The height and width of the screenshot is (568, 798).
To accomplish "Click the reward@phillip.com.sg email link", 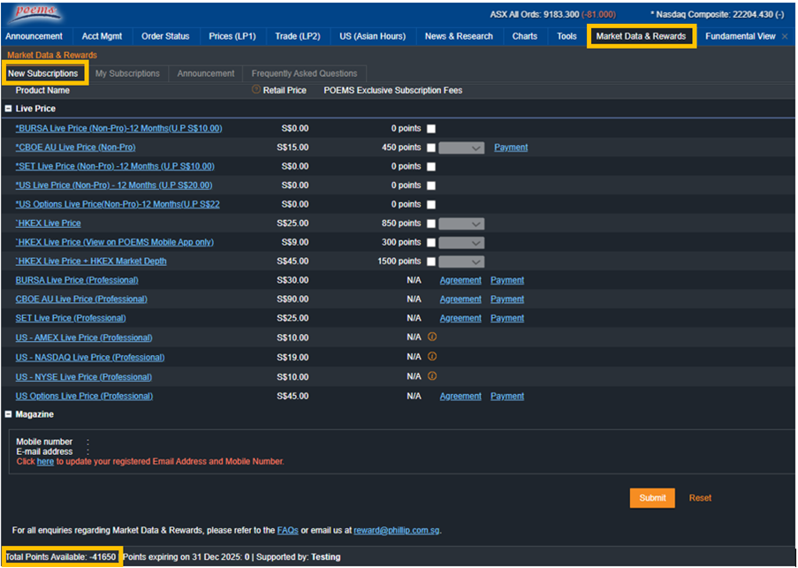I will 396,531.
